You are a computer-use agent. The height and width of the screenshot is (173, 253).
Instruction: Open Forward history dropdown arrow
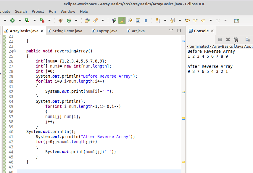(x=225, y=20)
